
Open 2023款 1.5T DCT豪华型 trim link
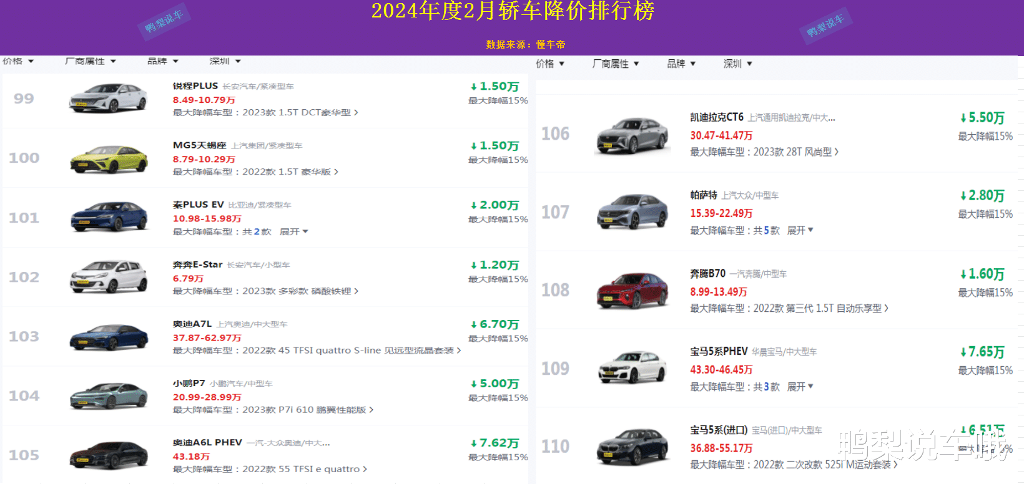(300, 112)
